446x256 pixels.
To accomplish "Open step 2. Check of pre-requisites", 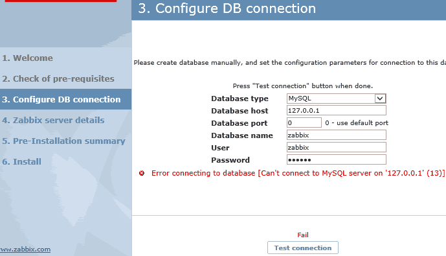I will click(x=58, y=79).
